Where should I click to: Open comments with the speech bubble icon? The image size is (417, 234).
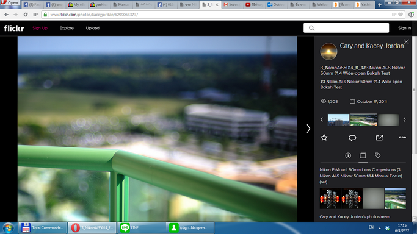tap(352, 138)
